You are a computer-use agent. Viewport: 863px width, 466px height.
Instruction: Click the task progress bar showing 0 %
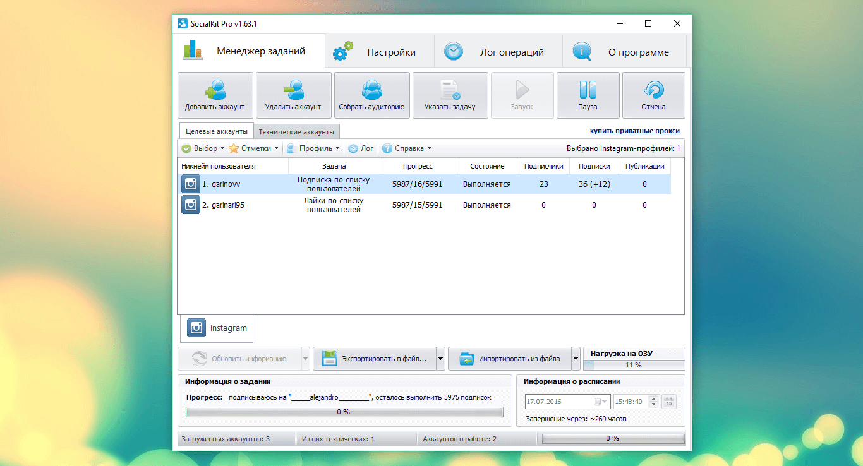click(344, 412)
